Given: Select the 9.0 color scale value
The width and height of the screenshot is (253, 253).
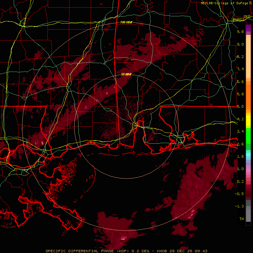Looking at the screenshot, I should point(240,44).
